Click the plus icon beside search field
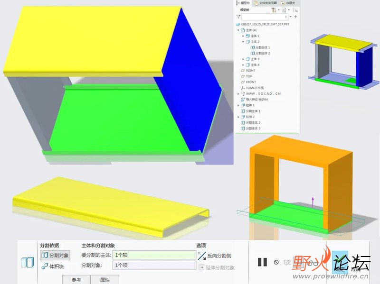The height and width of the screenshot is (284, 380). tap(295, 17)
